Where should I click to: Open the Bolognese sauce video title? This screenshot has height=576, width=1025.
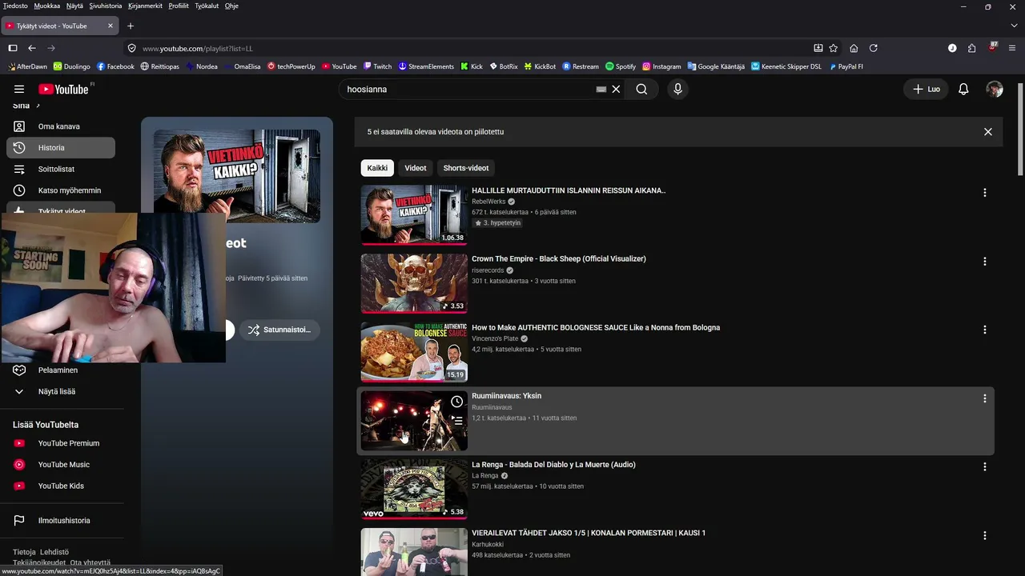click(x=596, y=327)
